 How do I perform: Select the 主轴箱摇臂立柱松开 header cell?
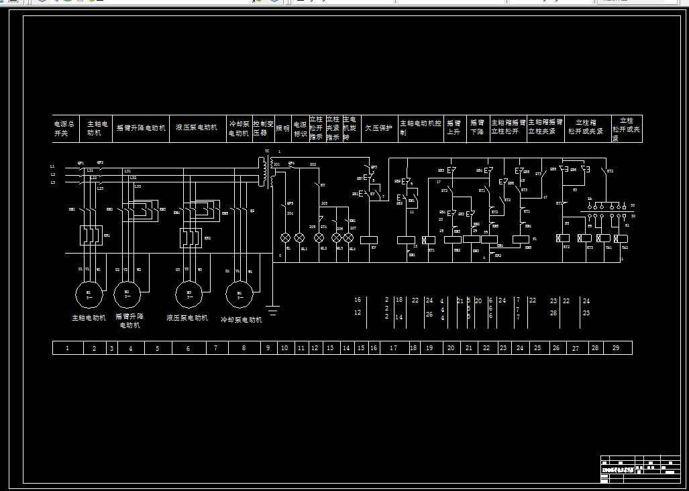pos(509,129)
